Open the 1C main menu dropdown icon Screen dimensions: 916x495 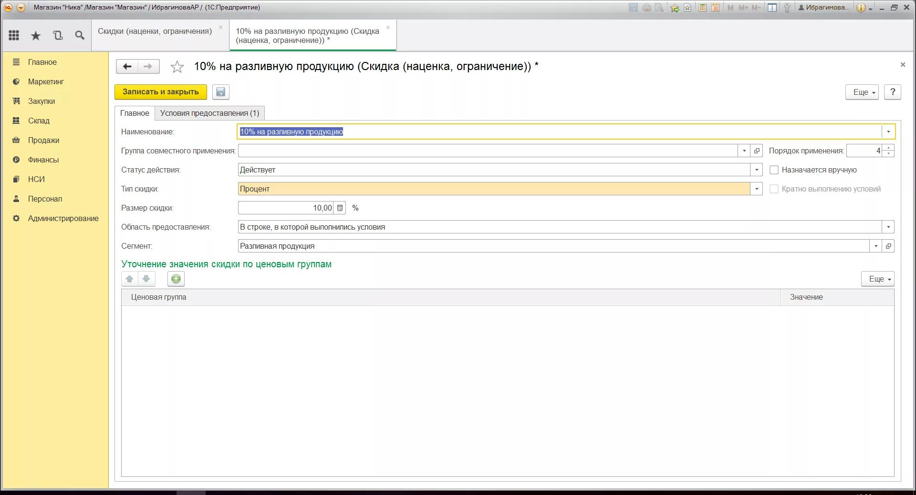tap(21, 8)
